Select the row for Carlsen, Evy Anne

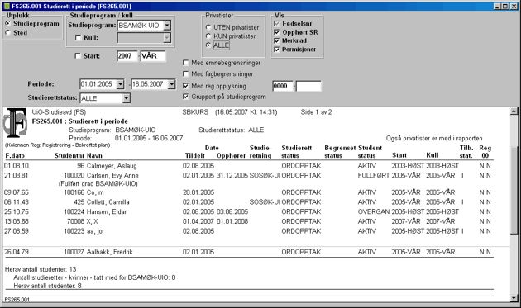[x=248, y=175]
